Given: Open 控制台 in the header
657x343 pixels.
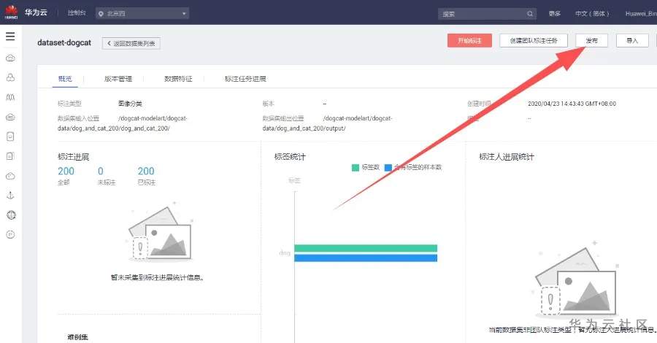Looking at the screenshot, I should [x=77, y=13].
